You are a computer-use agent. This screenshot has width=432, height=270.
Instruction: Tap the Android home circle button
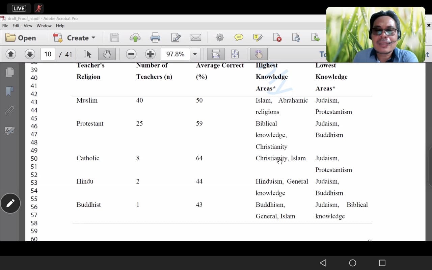(x=352, y=263)
